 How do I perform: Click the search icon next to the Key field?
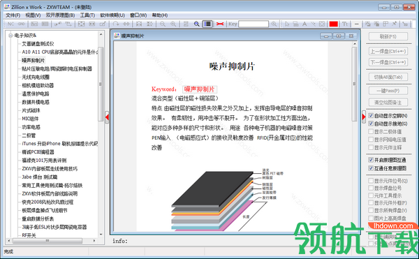pyautogui.click(x=274, y=24)
